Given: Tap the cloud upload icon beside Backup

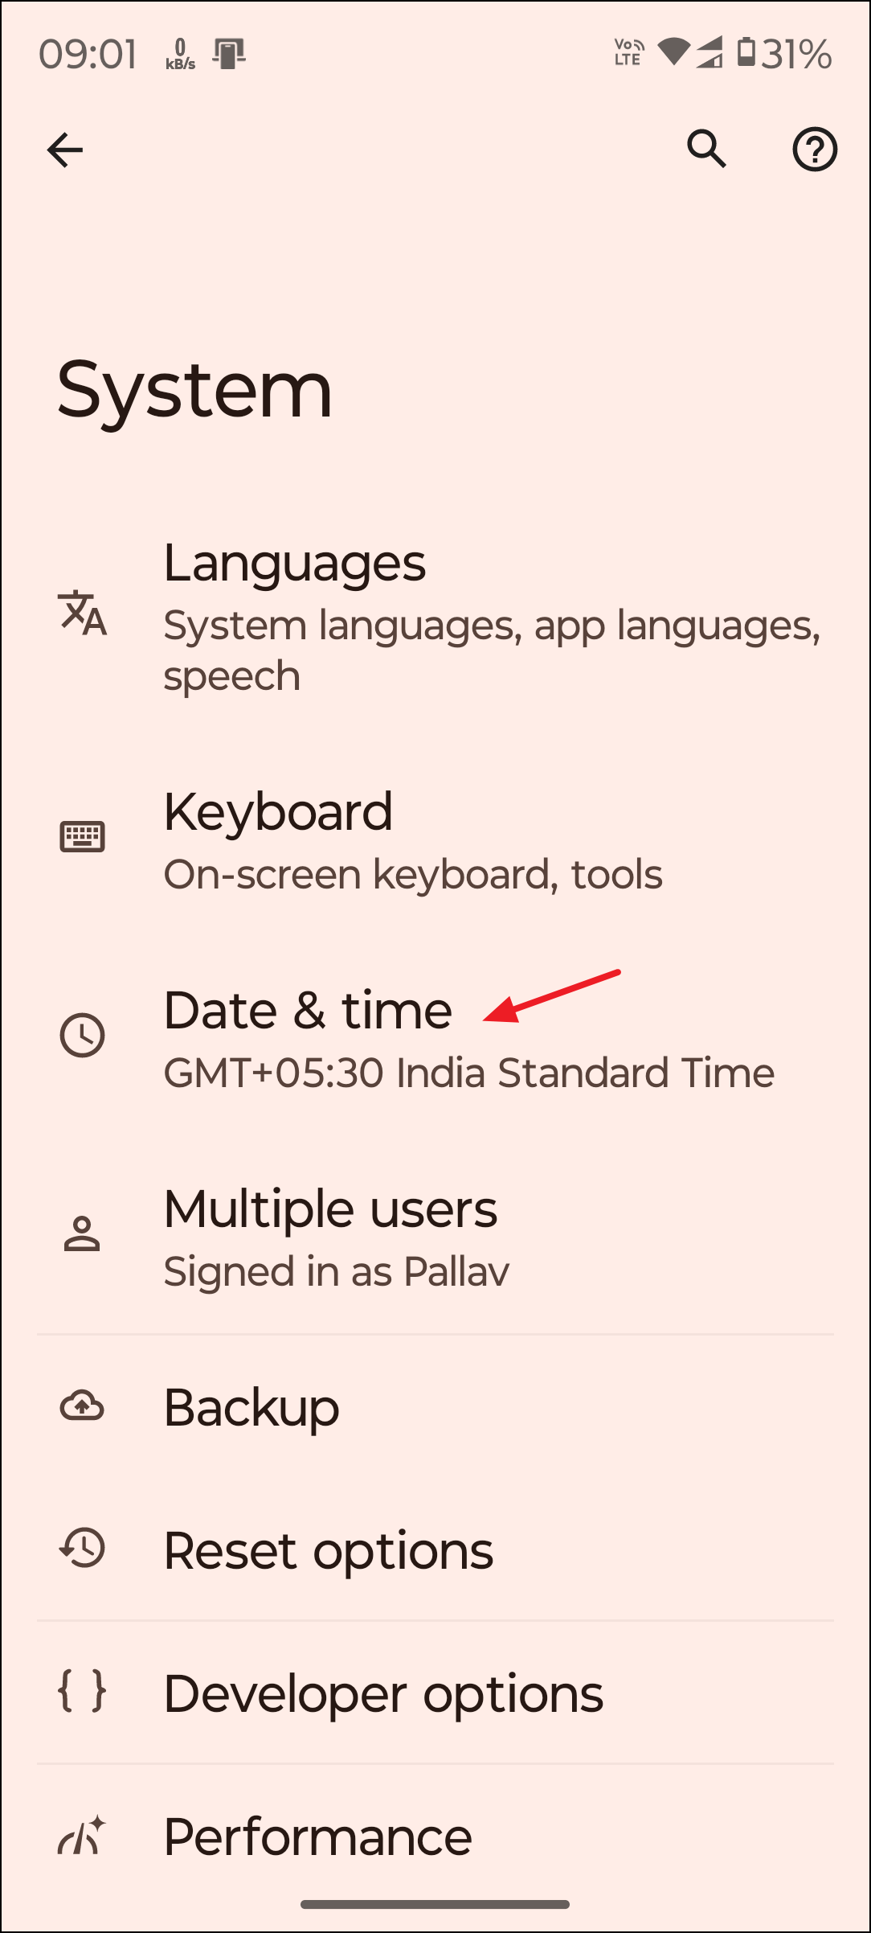Looking at the screenshot, I should [x=80, y=1407].
